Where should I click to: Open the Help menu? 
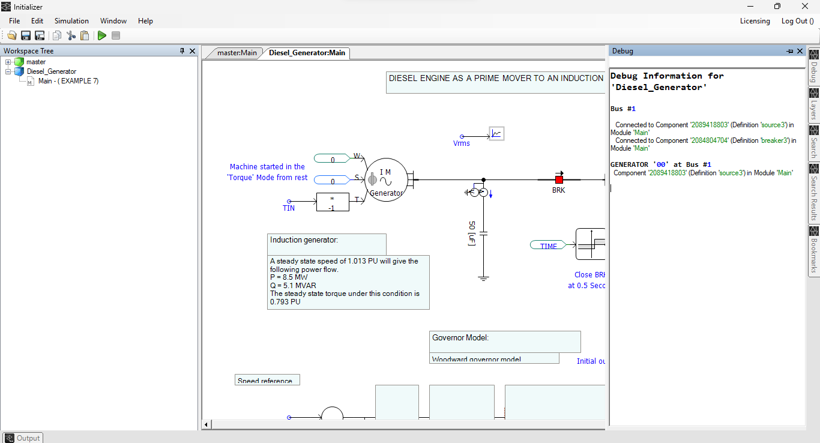(x=145, y=21)
